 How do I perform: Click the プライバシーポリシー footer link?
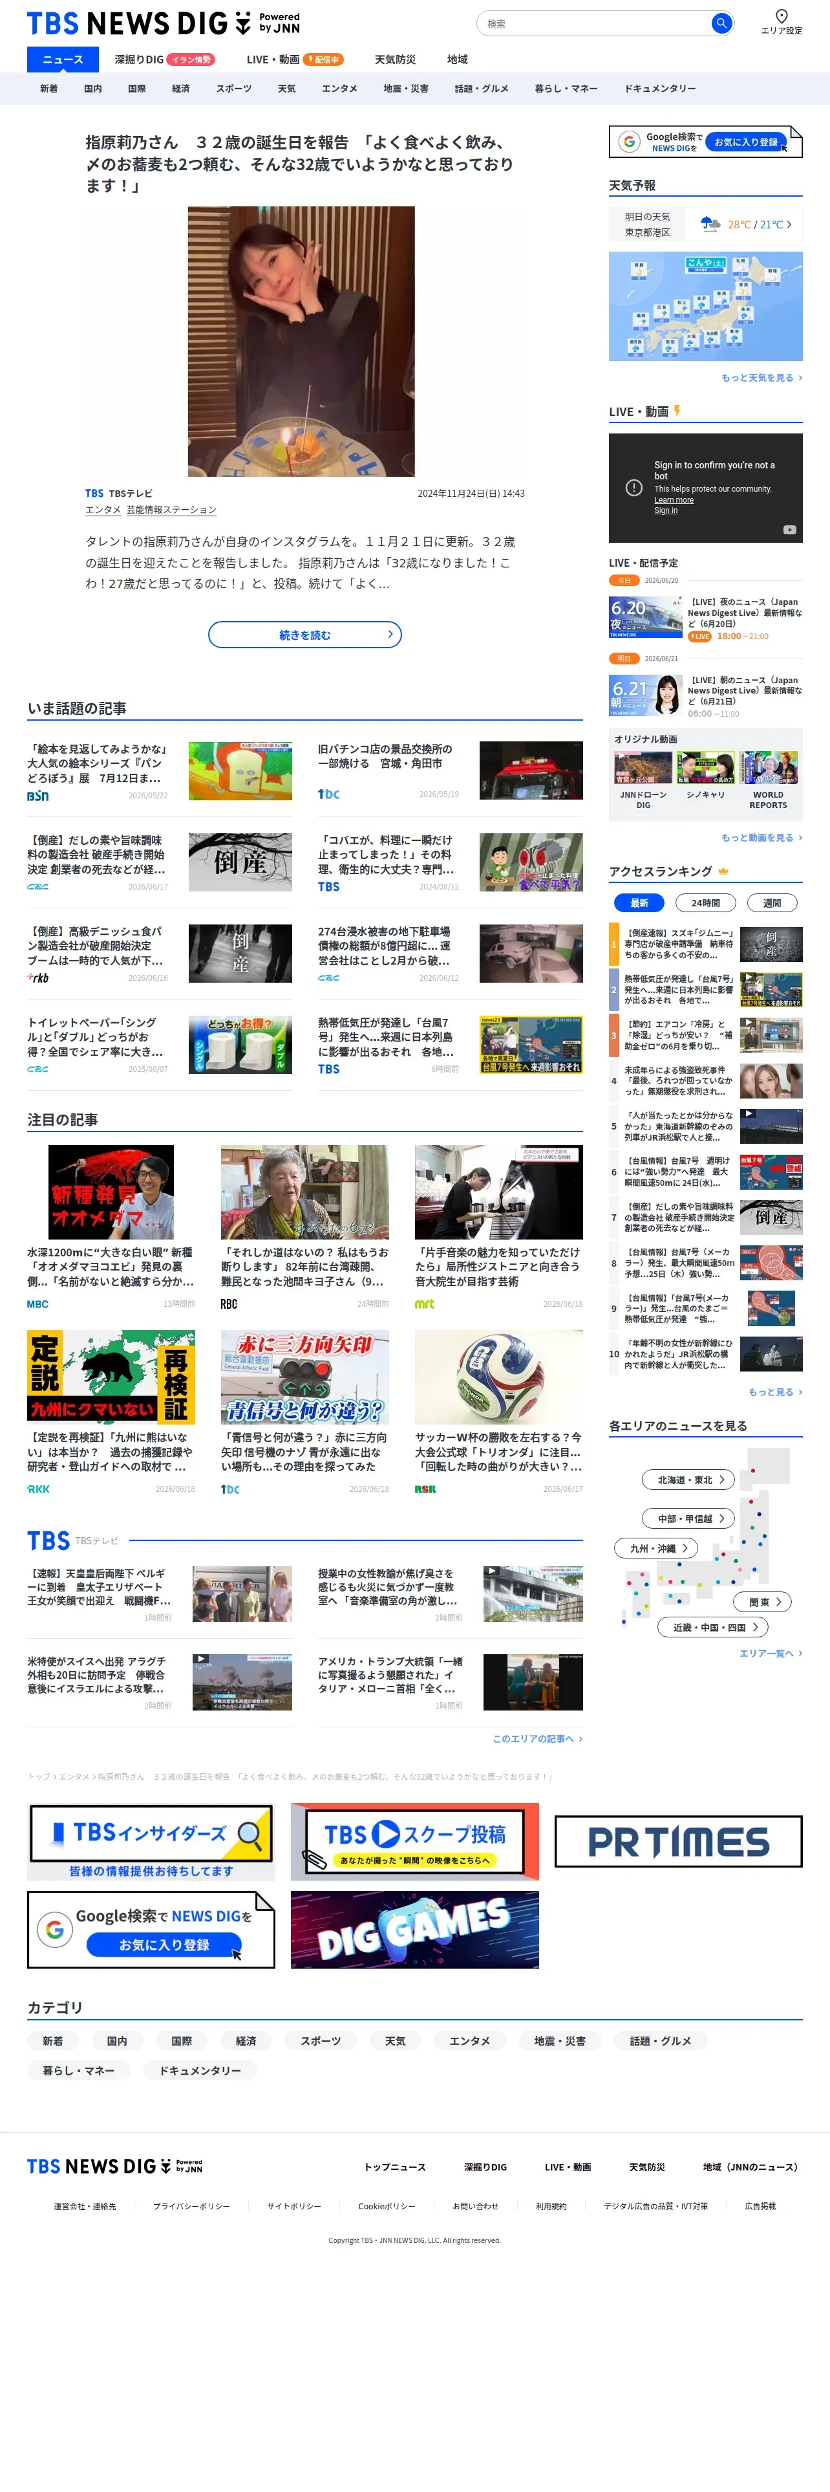click(x=191, y=2207)
